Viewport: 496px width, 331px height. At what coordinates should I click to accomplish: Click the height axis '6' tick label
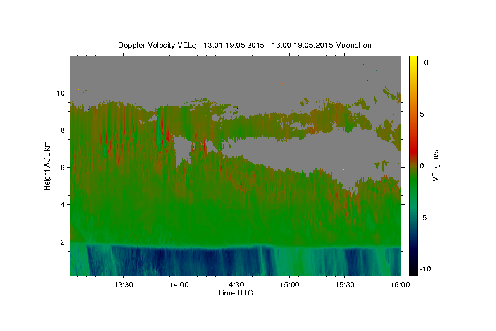[63, 168]
